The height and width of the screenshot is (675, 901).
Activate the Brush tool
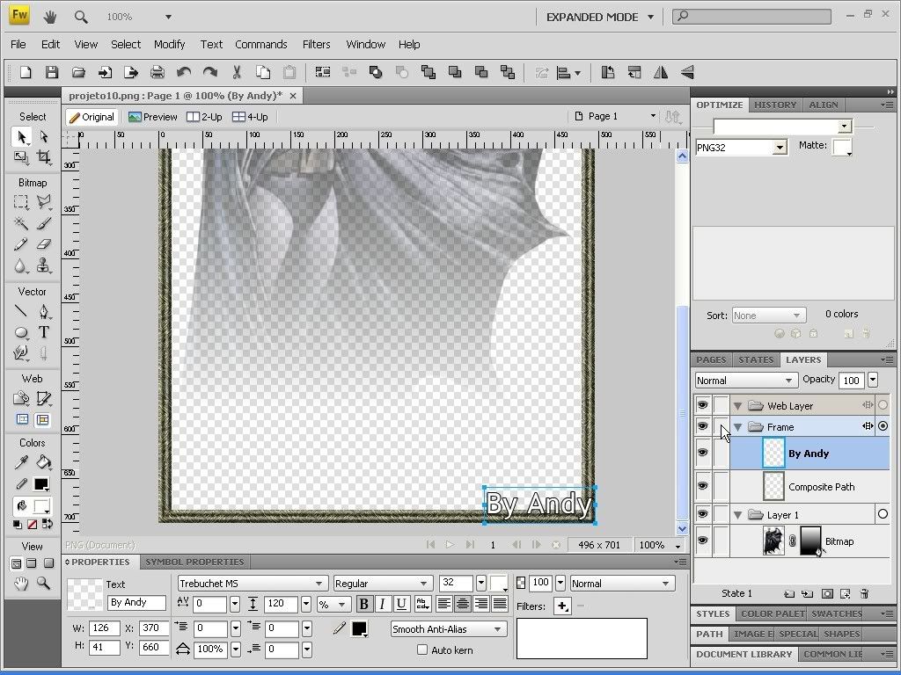44,222
